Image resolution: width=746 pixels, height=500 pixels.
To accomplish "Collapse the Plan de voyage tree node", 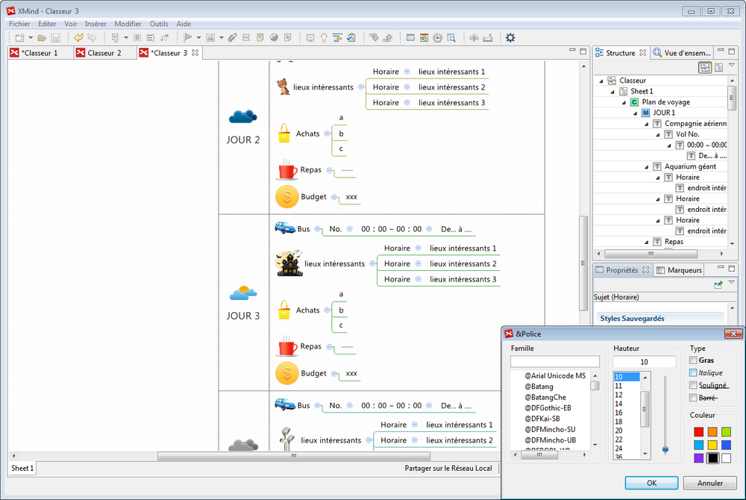I will [624, 102].
